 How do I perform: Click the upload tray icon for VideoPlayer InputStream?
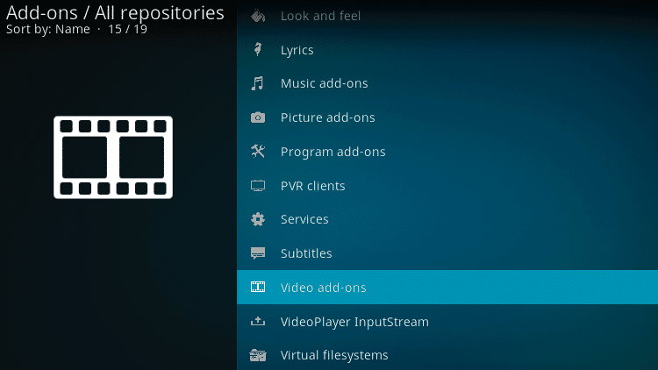tap(258, 321)
